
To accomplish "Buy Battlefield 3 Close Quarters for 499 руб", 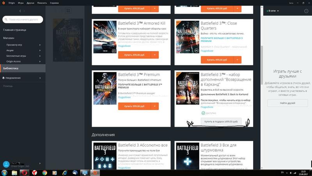I will [x=217, y=60].
